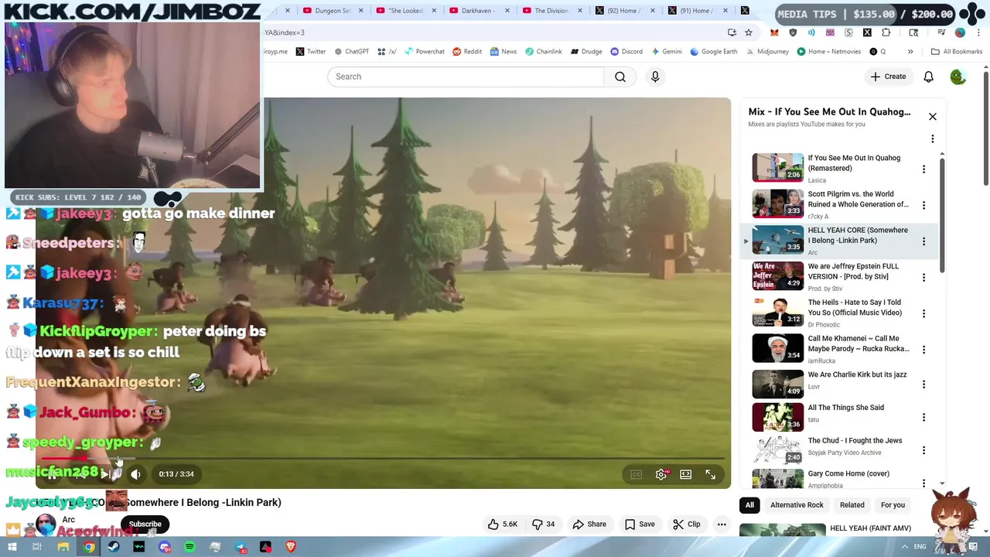990x557 pixels.
Task: Toggle closed captions in the player
Action: click(636, 474)
